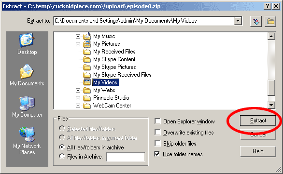Image resolution: width=283 pixels, height=174 pixels.
Task: Select the My Skype Content label
Action: click(114, 59)
